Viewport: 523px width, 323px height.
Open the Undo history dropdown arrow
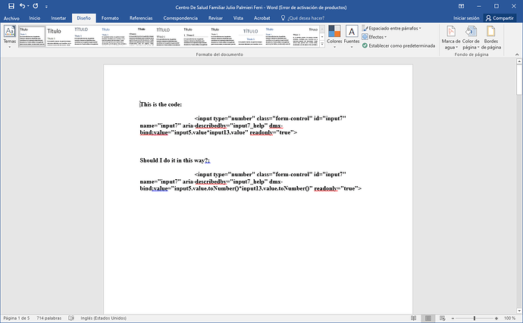(28, 6)
